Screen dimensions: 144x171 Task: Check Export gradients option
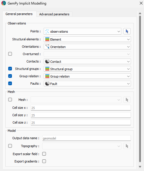(x=44, y=161)
